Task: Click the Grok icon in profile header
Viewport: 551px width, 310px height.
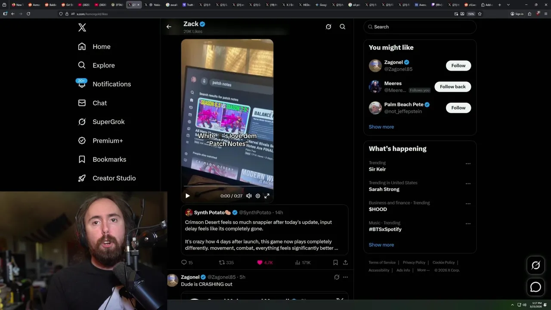Action: tap(328, 27)
